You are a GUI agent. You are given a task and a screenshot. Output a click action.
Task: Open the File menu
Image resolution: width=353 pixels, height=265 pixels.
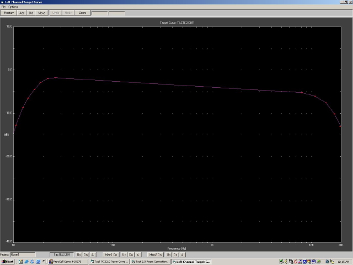[x=3, y=7]
